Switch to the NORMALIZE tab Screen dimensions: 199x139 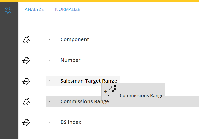click(68, 9)
